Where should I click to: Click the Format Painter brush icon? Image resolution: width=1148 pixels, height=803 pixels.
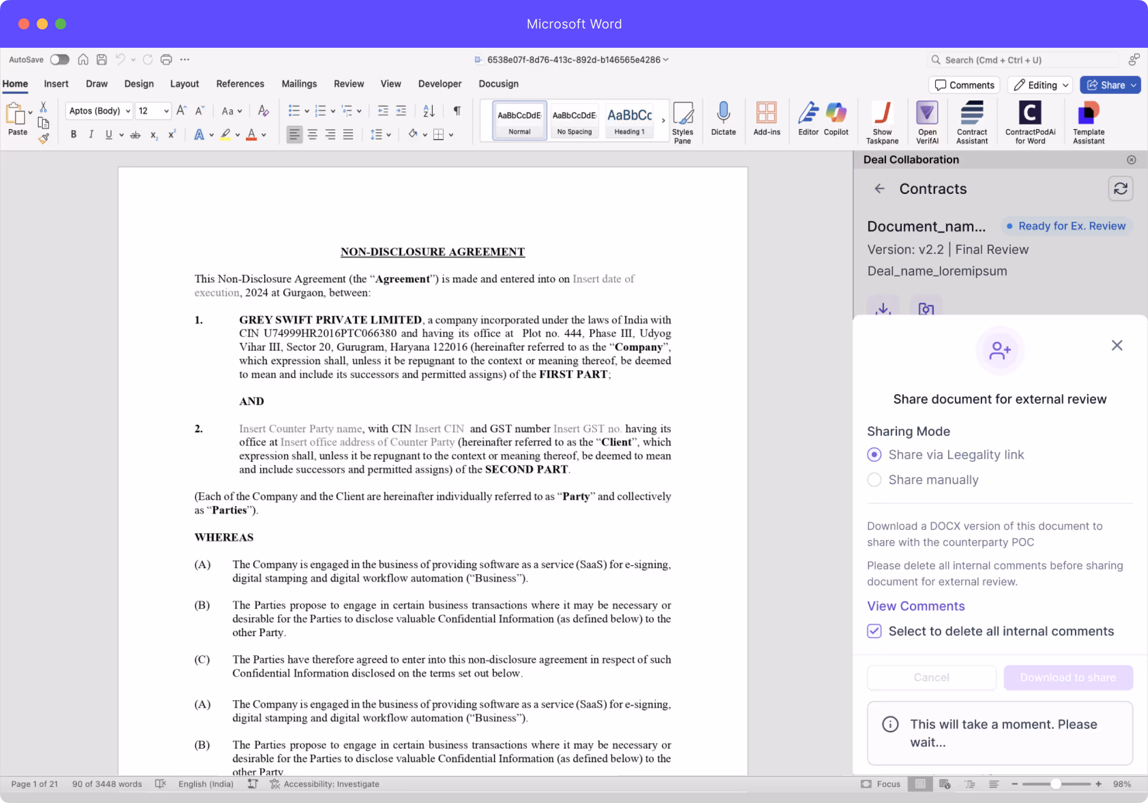point(44,139)
